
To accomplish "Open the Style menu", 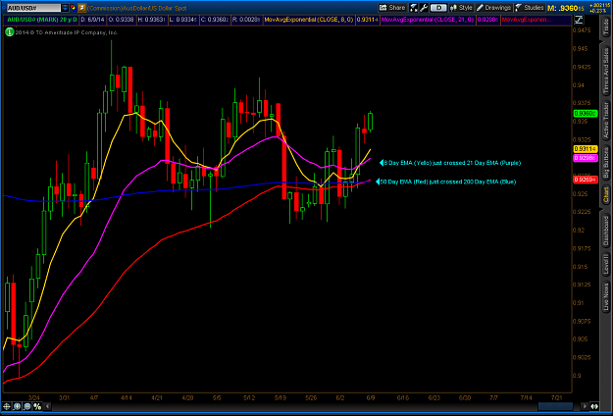I will click(461, 8).
